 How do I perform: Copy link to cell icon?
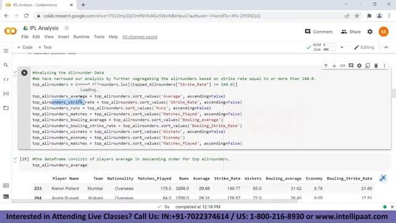click(x=342, y=66)
